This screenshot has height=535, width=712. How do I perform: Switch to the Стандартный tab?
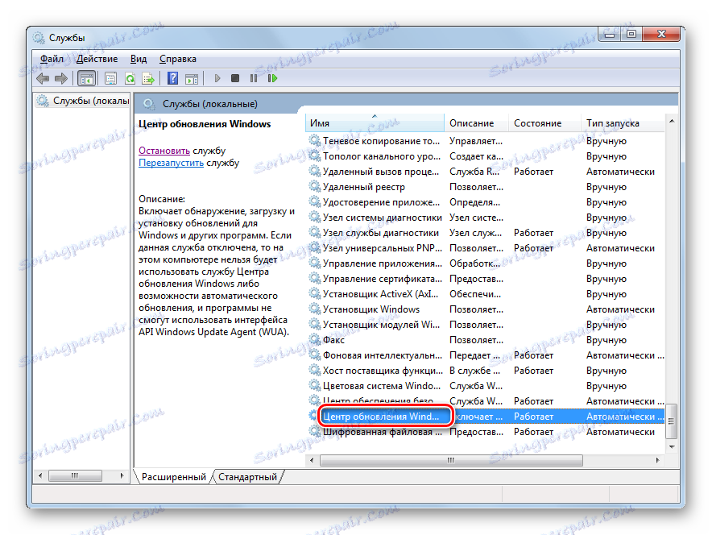click(247, 477)
